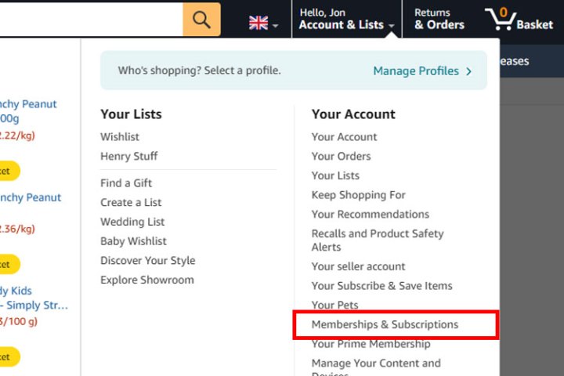Image resolution: width=564 pixels, height=376 pixels.
Task: Open Baby Wishlist
Action: click(x=133, y=241)
